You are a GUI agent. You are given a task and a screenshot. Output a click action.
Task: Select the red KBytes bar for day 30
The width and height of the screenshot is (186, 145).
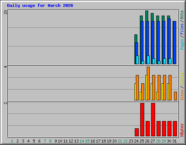click(169, 129)
